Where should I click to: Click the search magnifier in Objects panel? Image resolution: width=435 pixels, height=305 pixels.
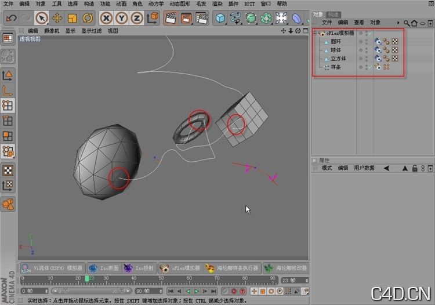click(407, 23)
